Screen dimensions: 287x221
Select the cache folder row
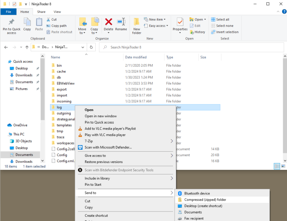pyautogui.click(x=135, y=72)
